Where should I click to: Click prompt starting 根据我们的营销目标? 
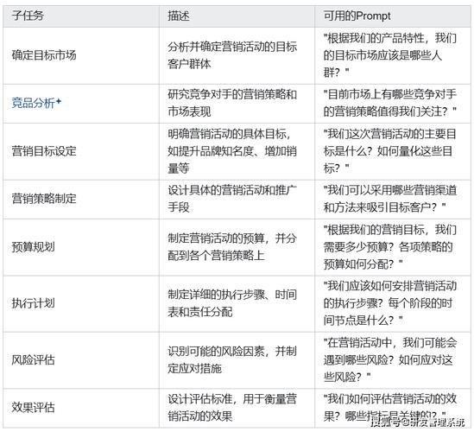(390, 247)
